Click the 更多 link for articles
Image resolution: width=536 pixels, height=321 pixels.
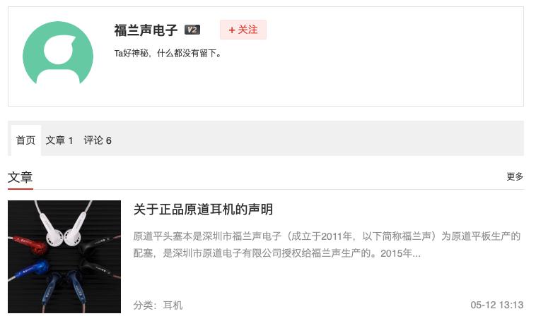pyautogui.click(x=515, y=176)
